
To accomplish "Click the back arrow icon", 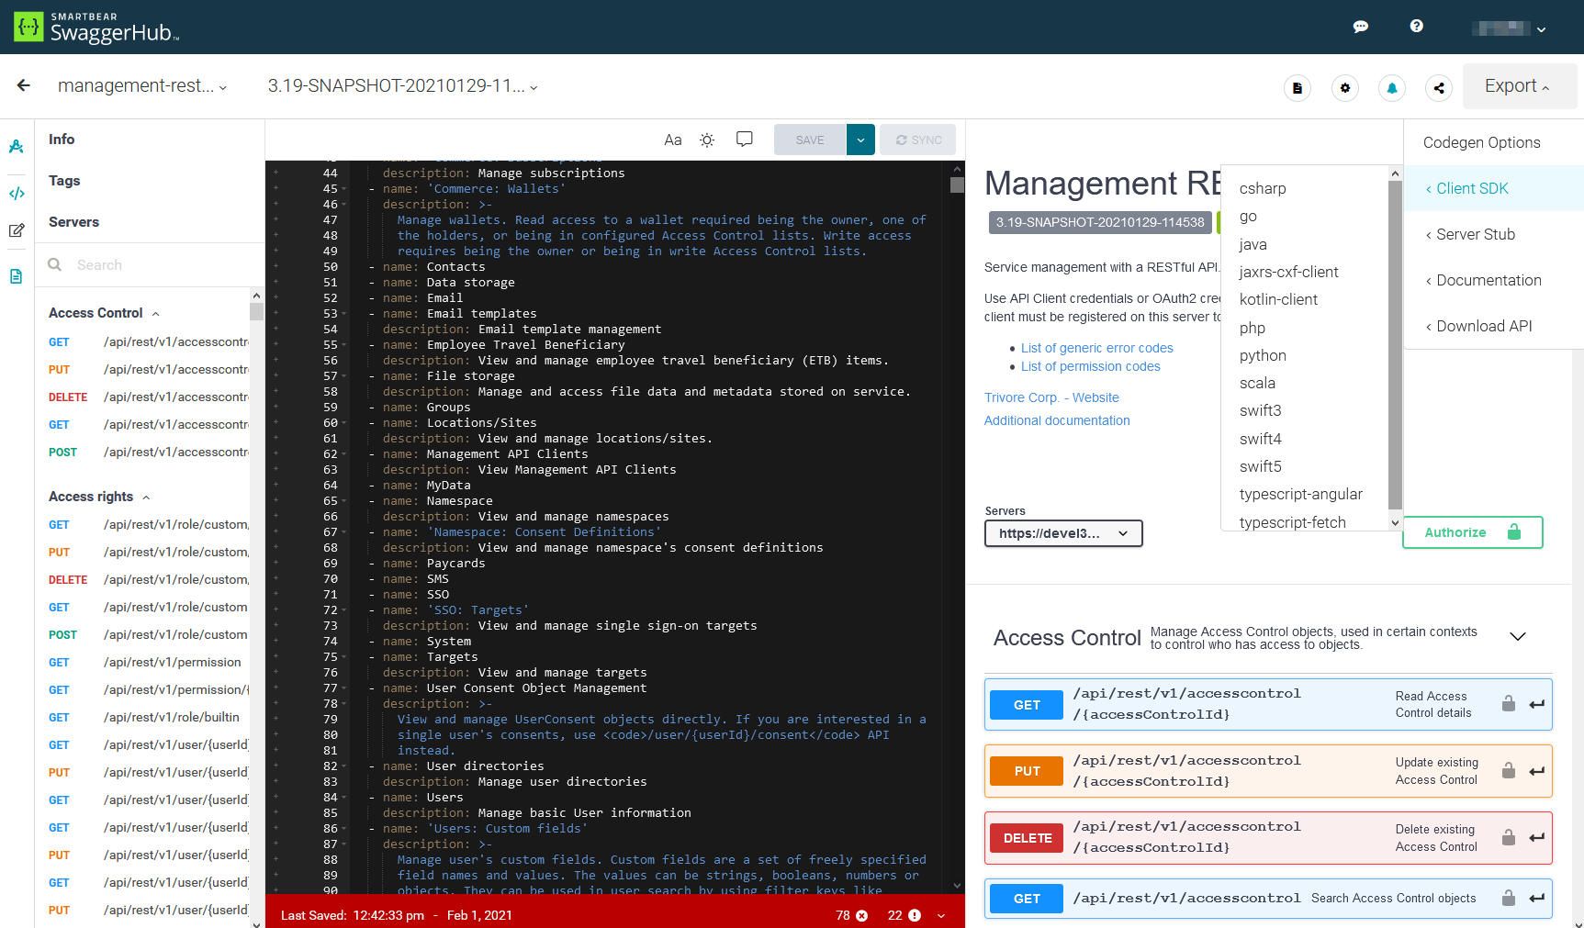I will [x=24, y=85].
